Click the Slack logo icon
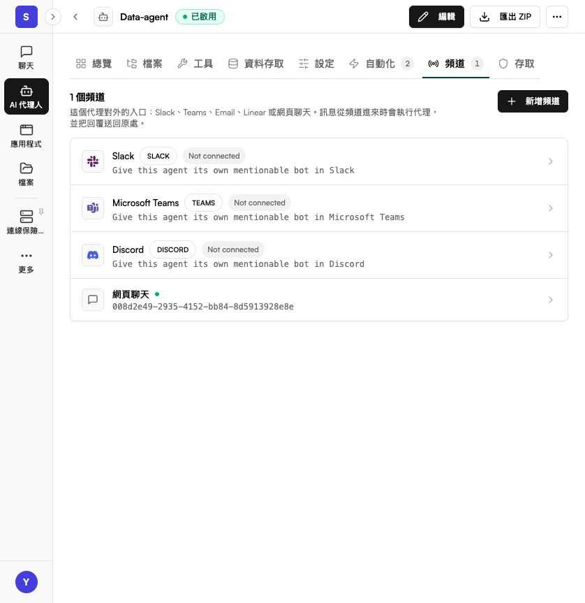This screenshot has height=603, width=585. click(x=93, y=161)
